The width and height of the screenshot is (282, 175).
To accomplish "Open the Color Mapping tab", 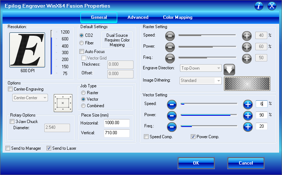I will tap(178, 17).
